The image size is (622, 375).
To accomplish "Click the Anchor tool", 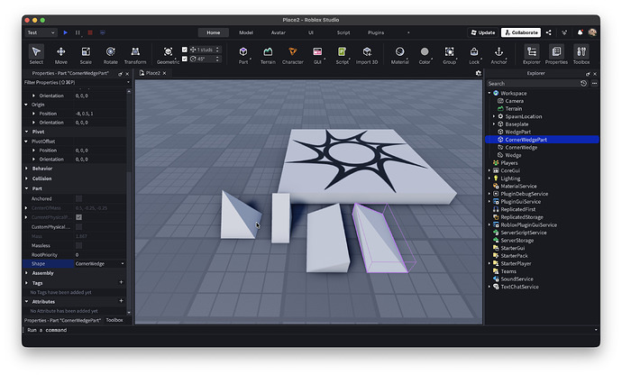I will [499, 54].
